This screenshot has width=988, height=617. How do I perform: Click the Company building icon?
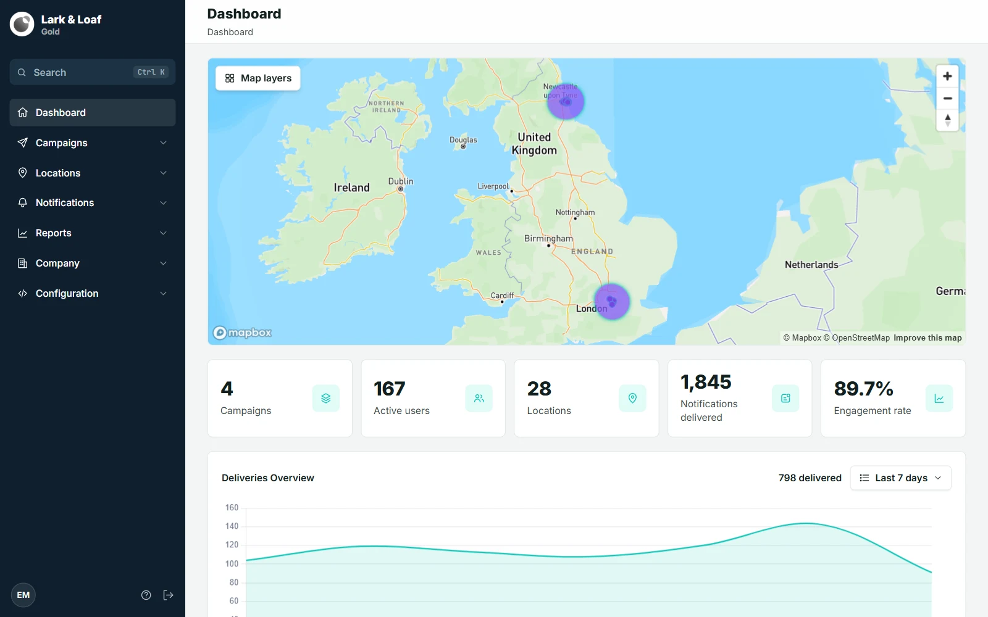[x=23, y=263]
